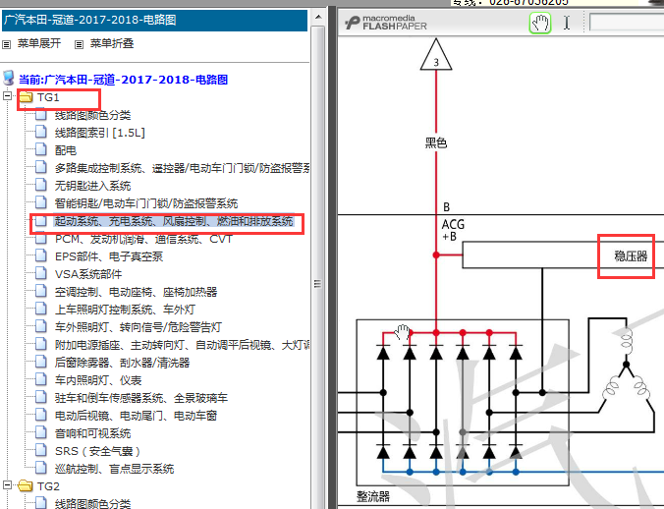The image size is (664, 509).
Task: Click page icon beside EPS部件、电子真空泵
Action: click(41, 255)
